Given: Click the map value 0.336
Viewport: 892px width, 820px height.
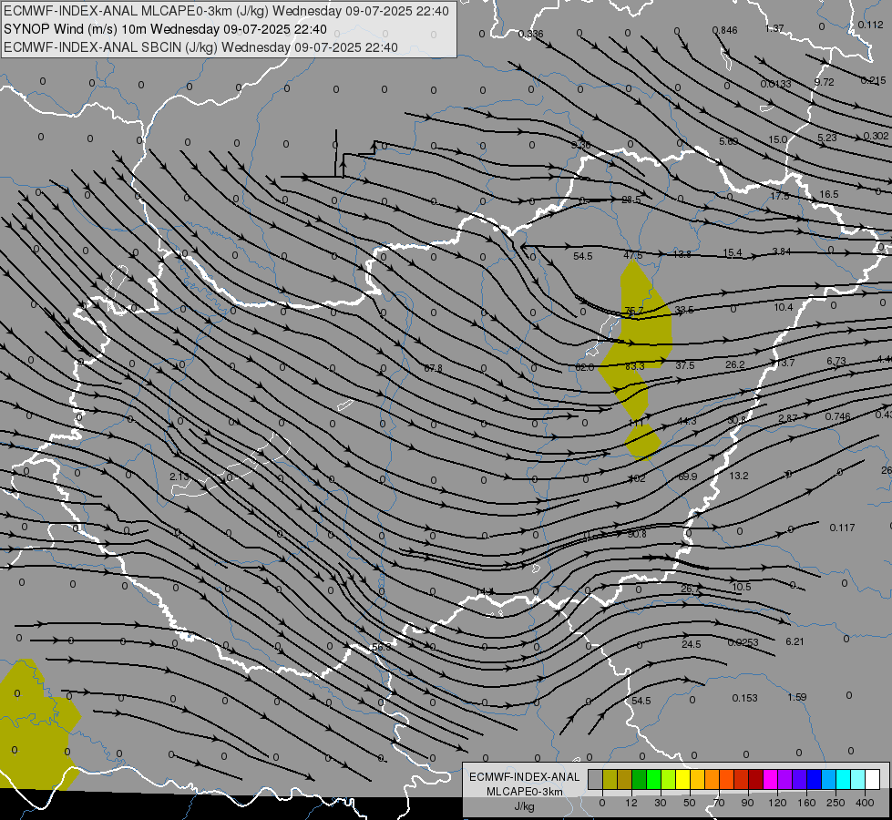Looking at the screenshot, I should pyautogui.click(x=531, y=34).
